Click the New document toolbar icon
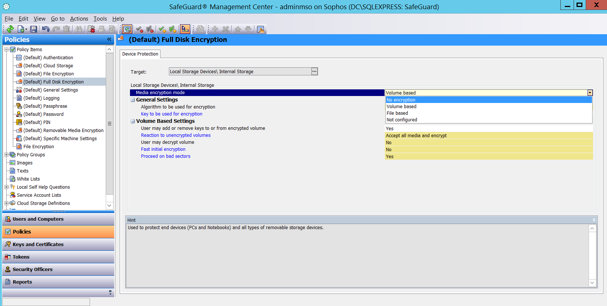The height and width of the screenshot is (306, 607). tap(21, 29)
